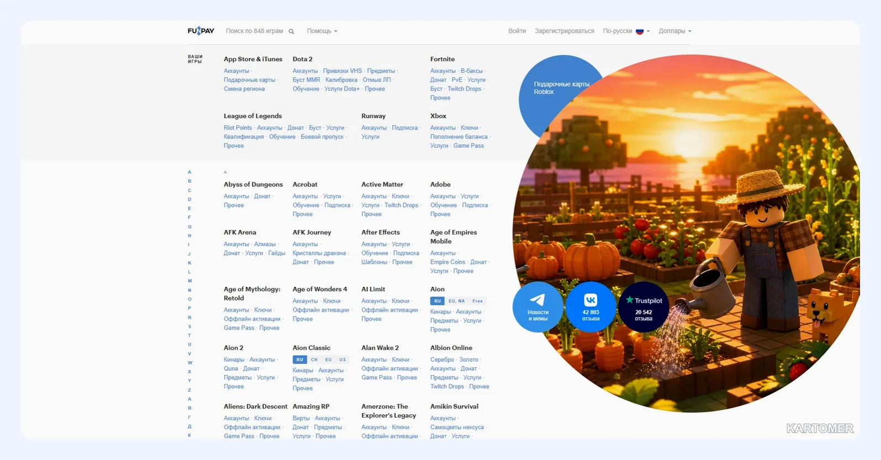
Task: Select the RU tab under Aion Classic
Action: [300, 360]
